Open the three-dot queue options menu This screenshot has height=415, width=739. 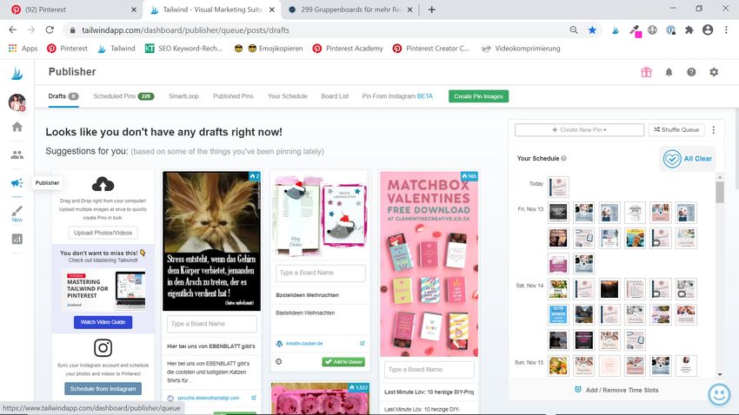(713, 130)
